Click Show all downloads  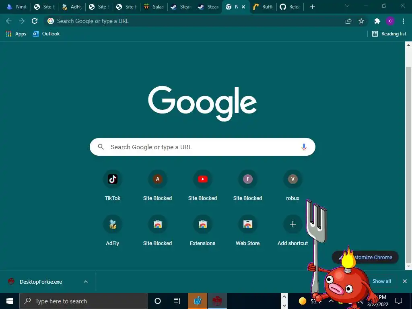[381, 281]
